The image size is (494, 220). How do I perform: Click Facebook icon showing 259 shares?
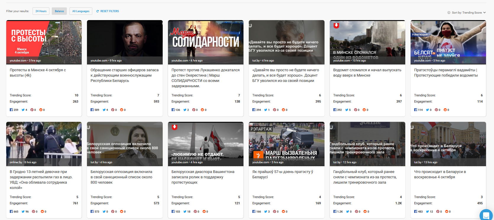tap(11, 110)
